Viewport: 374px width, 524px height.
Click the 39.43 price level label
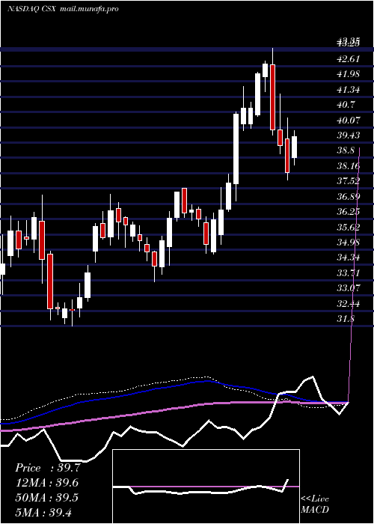pos(349,135)
